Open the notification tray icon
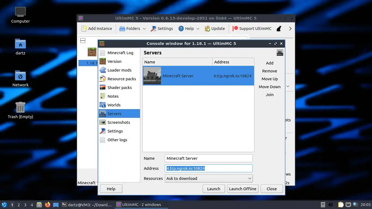The height and width of the screenshot is (209, 372). (355, 204)
